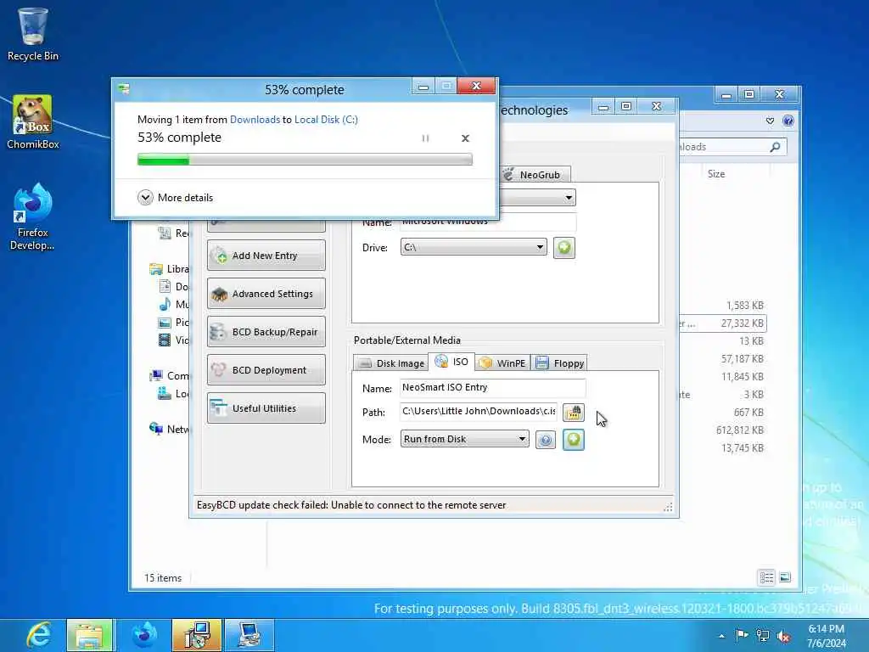The height and width of the screenshot is (652, 869).
Task: Open BCD Deployment section
Action: [266, 370]
